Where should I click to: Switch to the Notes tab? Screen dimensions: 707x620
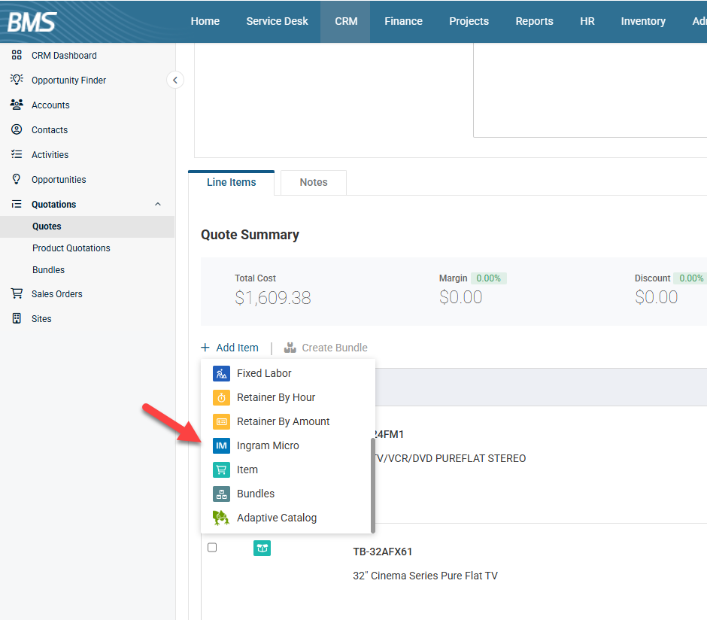click(314, 182)
